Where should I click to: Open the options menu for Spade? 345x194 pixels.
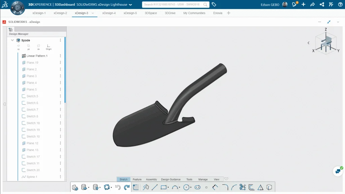click(x=60, y=40)
